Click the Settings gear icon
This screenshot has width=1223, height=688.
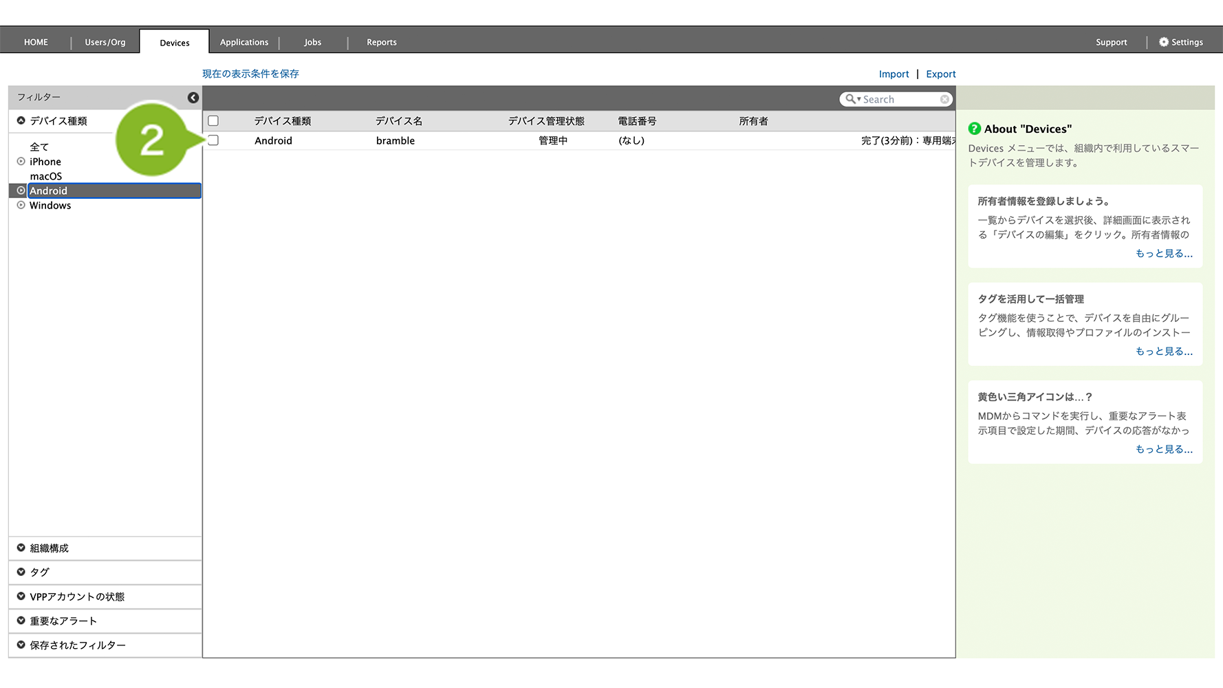pyautogui.click(x=1164, y=42)
